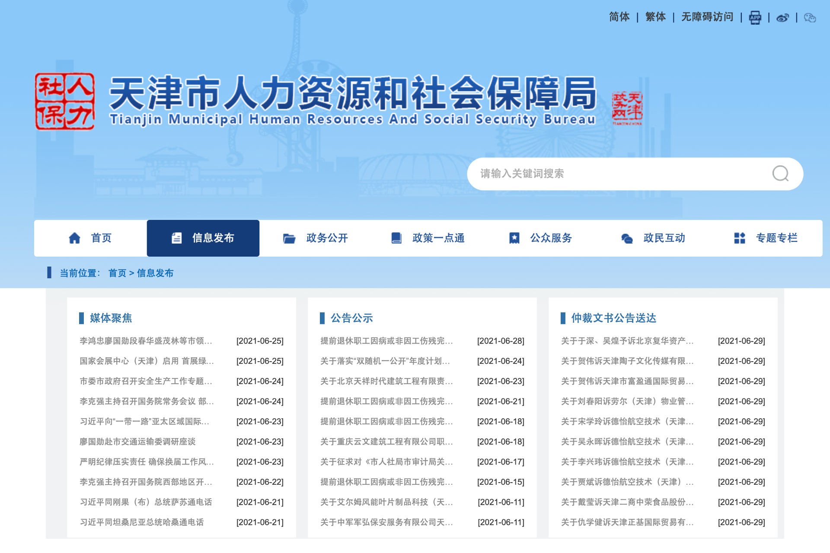Open the 提前退休 notice dated 2021-06-21
Image resolution: width=830 pixels, height=553 pixels.
pos(386,401)
